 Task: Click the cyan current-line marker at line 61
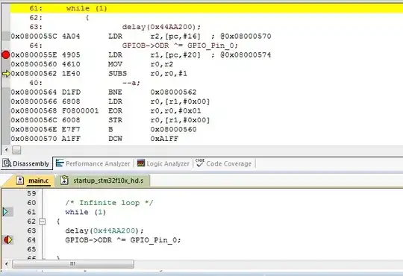pyautogui.click(x=5, y=212)
